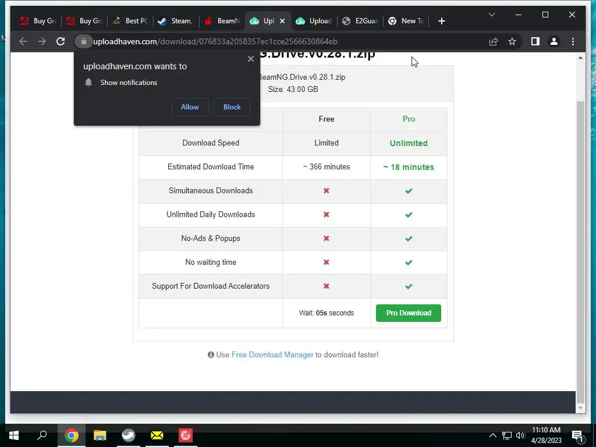
Task: Switch to second Buy Gr tab
Action: pos(84,21)
